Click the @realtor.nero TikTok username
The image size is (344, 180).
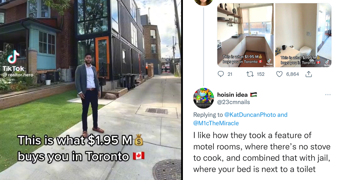(18, 75)
